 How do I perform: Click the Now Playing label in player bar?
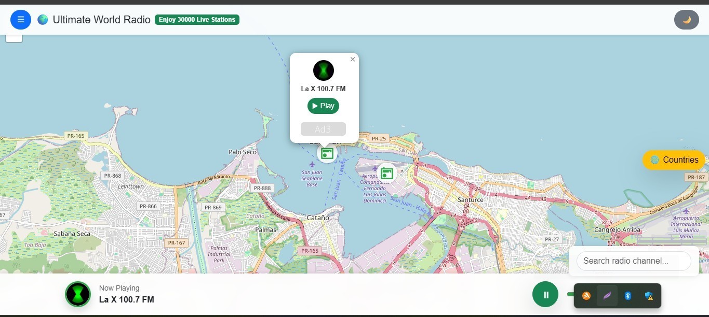pyautogui.click(x=119, y=288)
